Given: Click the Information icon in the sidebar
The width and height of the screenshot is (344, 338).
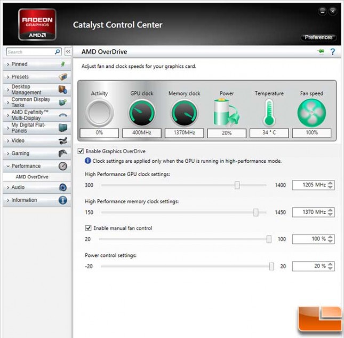Looking at the screenshot, I should pyautogui.click(x=63, y=200).
